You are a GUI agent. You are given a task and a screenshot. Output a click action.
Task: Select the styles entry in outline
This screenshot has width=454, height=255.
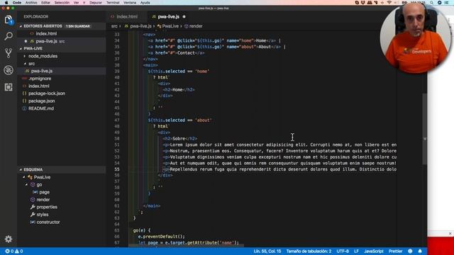coord(43,215)
